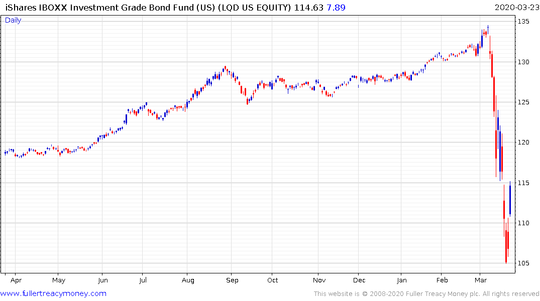Open the www.fullertreacymoney.com link
This screenshot has width=540, height=301.
53,293
